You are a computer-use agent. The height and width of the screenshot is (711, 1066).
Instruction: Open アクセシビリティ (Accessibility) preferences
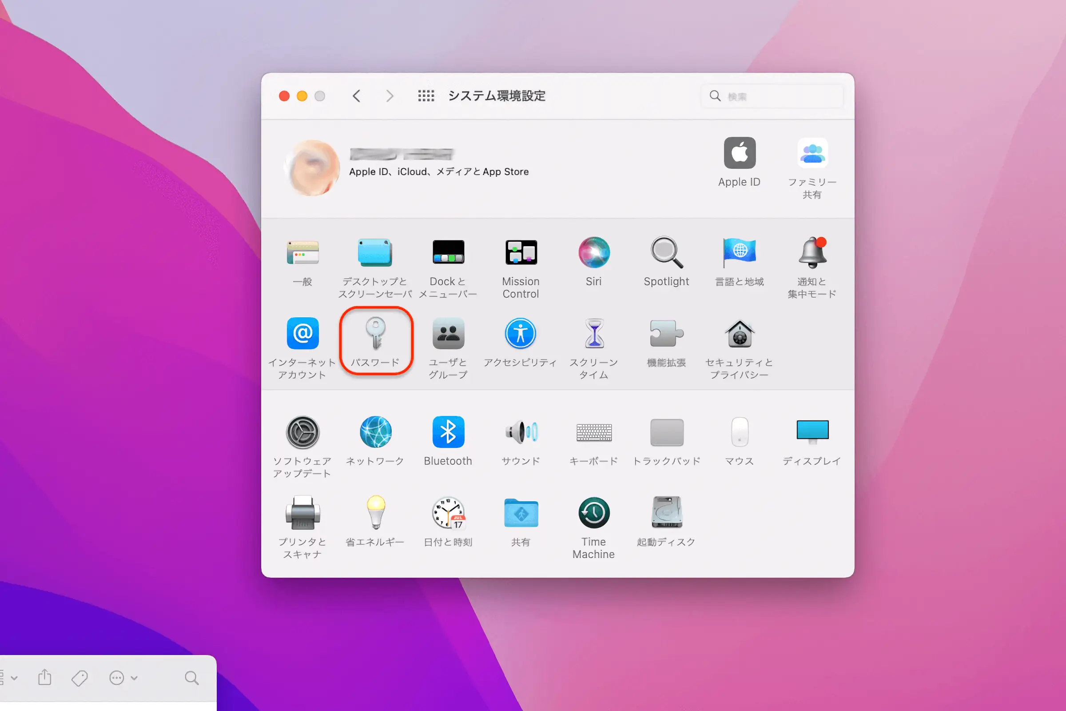(x=521, y=334)
